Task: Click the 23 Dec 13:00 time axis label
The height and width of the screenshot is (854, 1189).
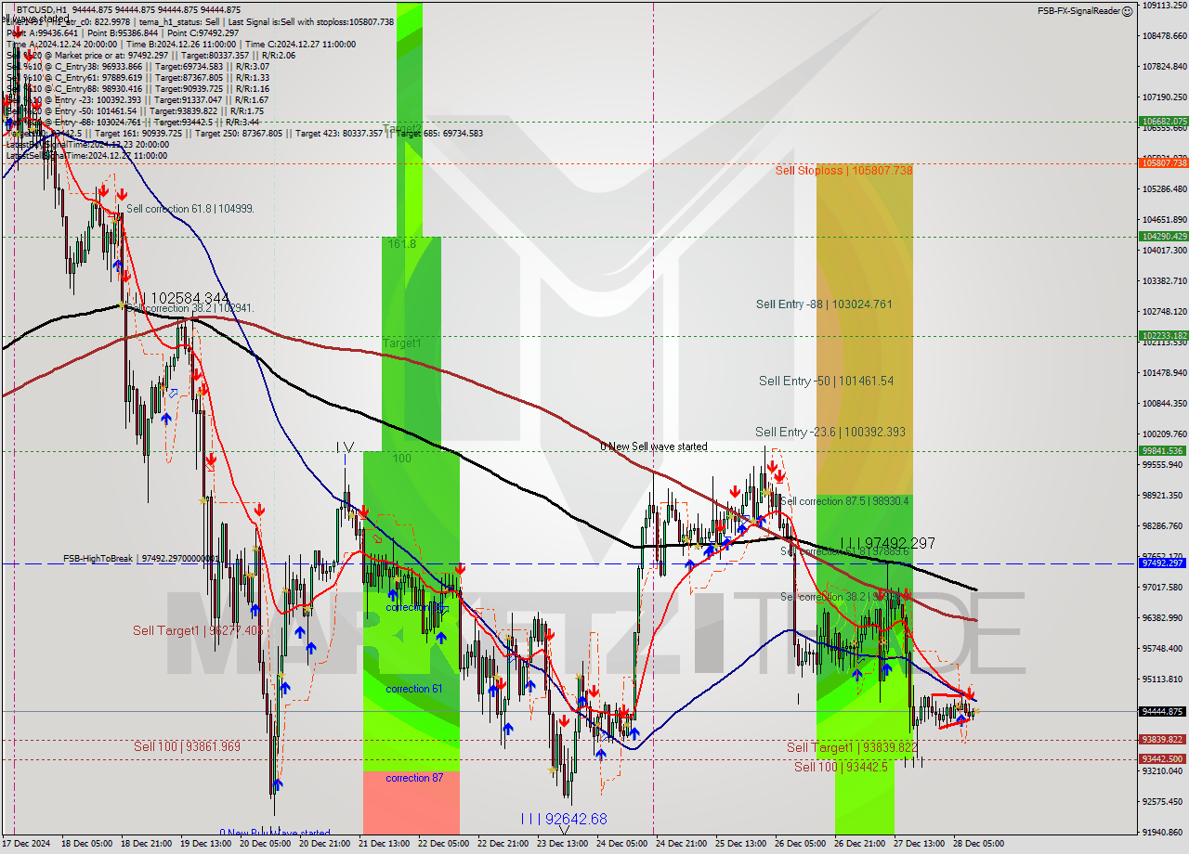Action: point(562,844)
